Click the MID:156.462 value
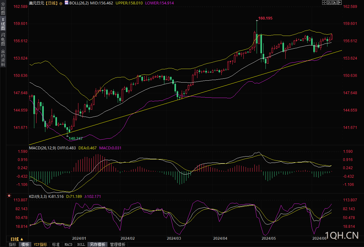Screen dimensions: 364x247 (x=101, y=3)
